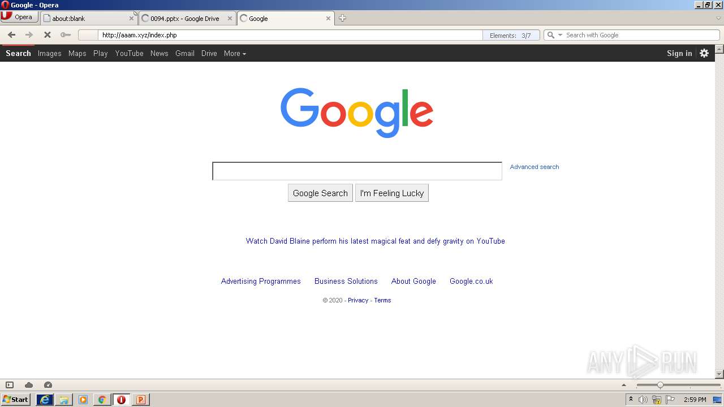Click the 2:59 PM system clock
This screenshot has height=407, width=724.
(x=695, y=400)
